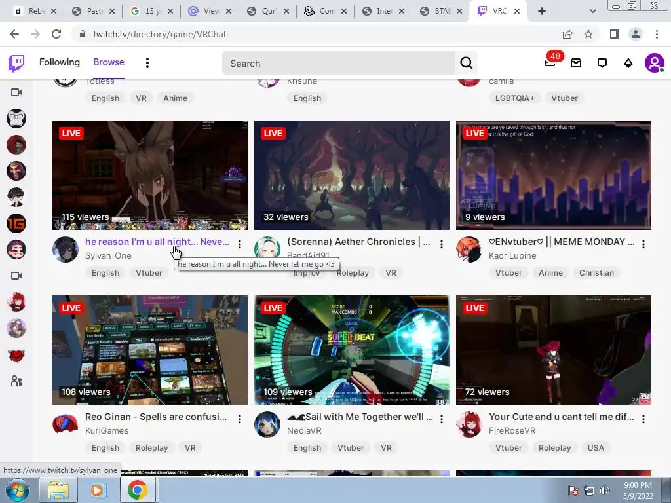
Task: Open the KaoriLupine channel link
Action: [x=512, y=256]
